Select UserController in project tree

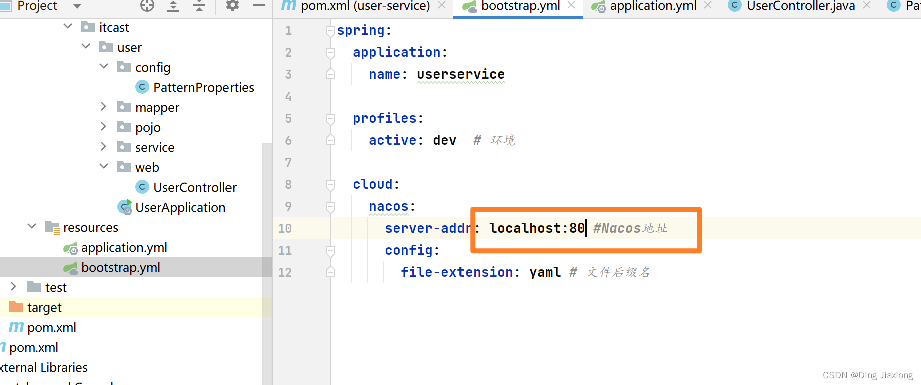(x=195, y=187)
